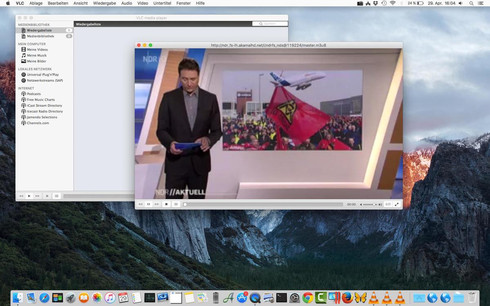Toggle fullscreen in video player window
Viewport: 490px width, 306px height.
pos(396,204)
